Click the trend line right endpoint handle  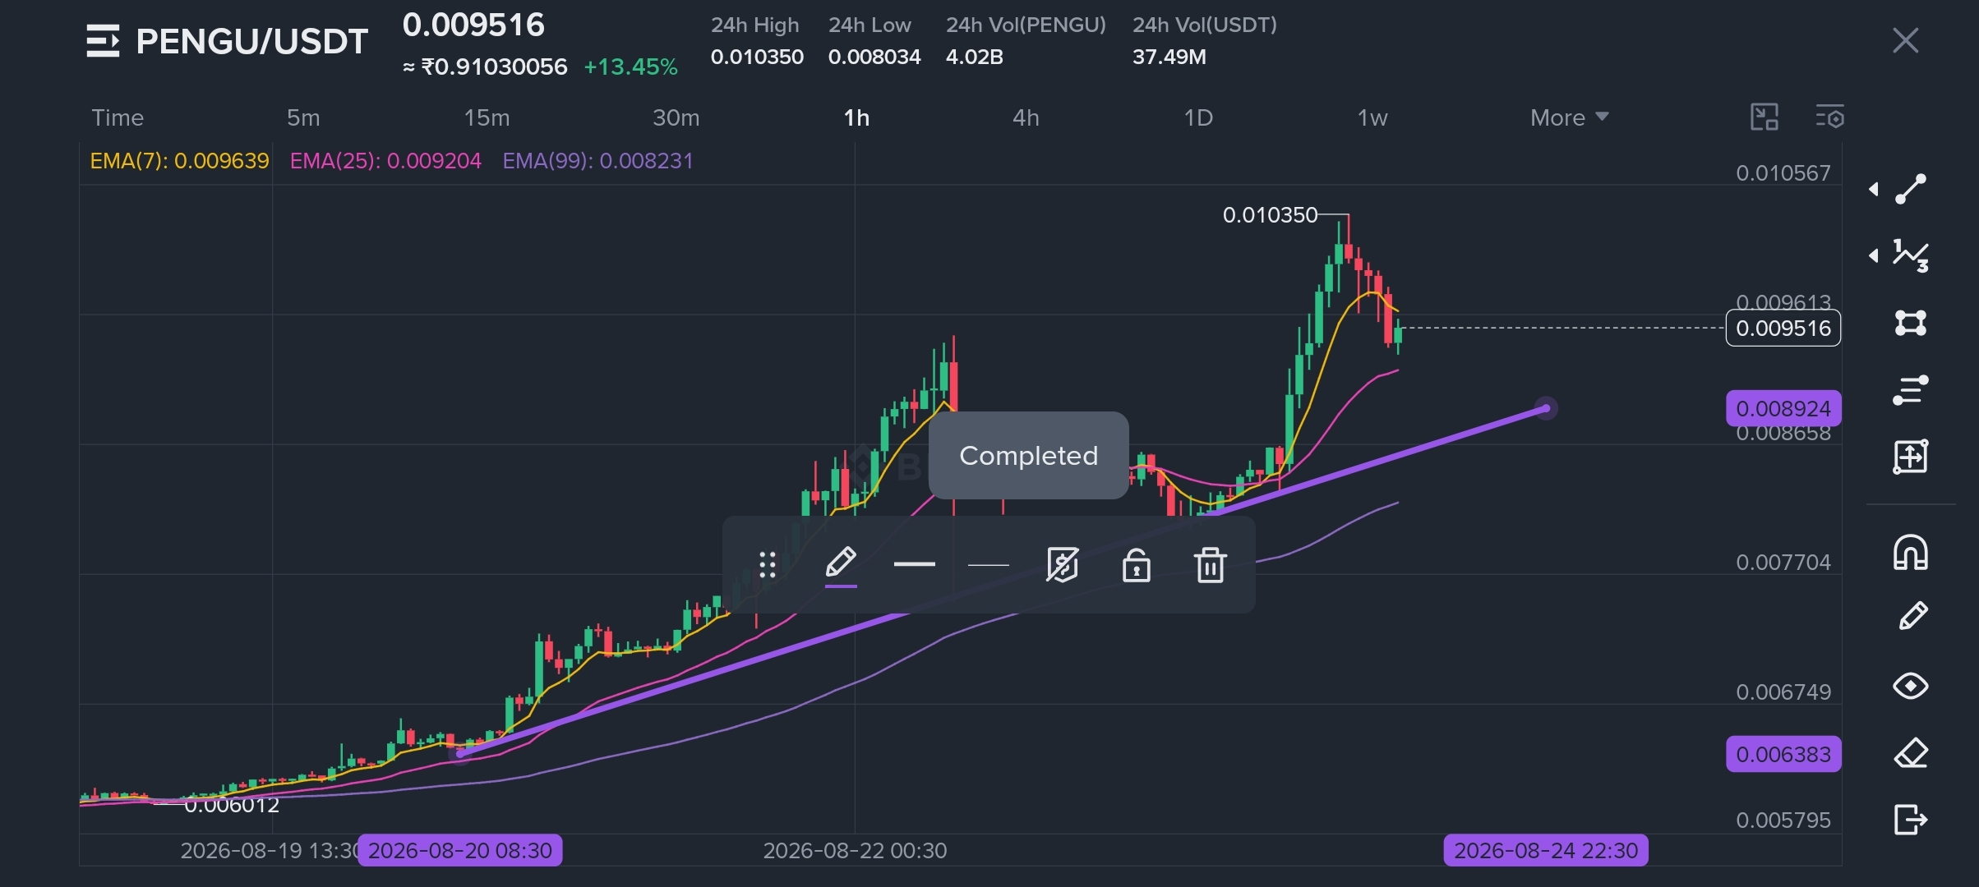pyautogui.click(x=1546, y=408)
